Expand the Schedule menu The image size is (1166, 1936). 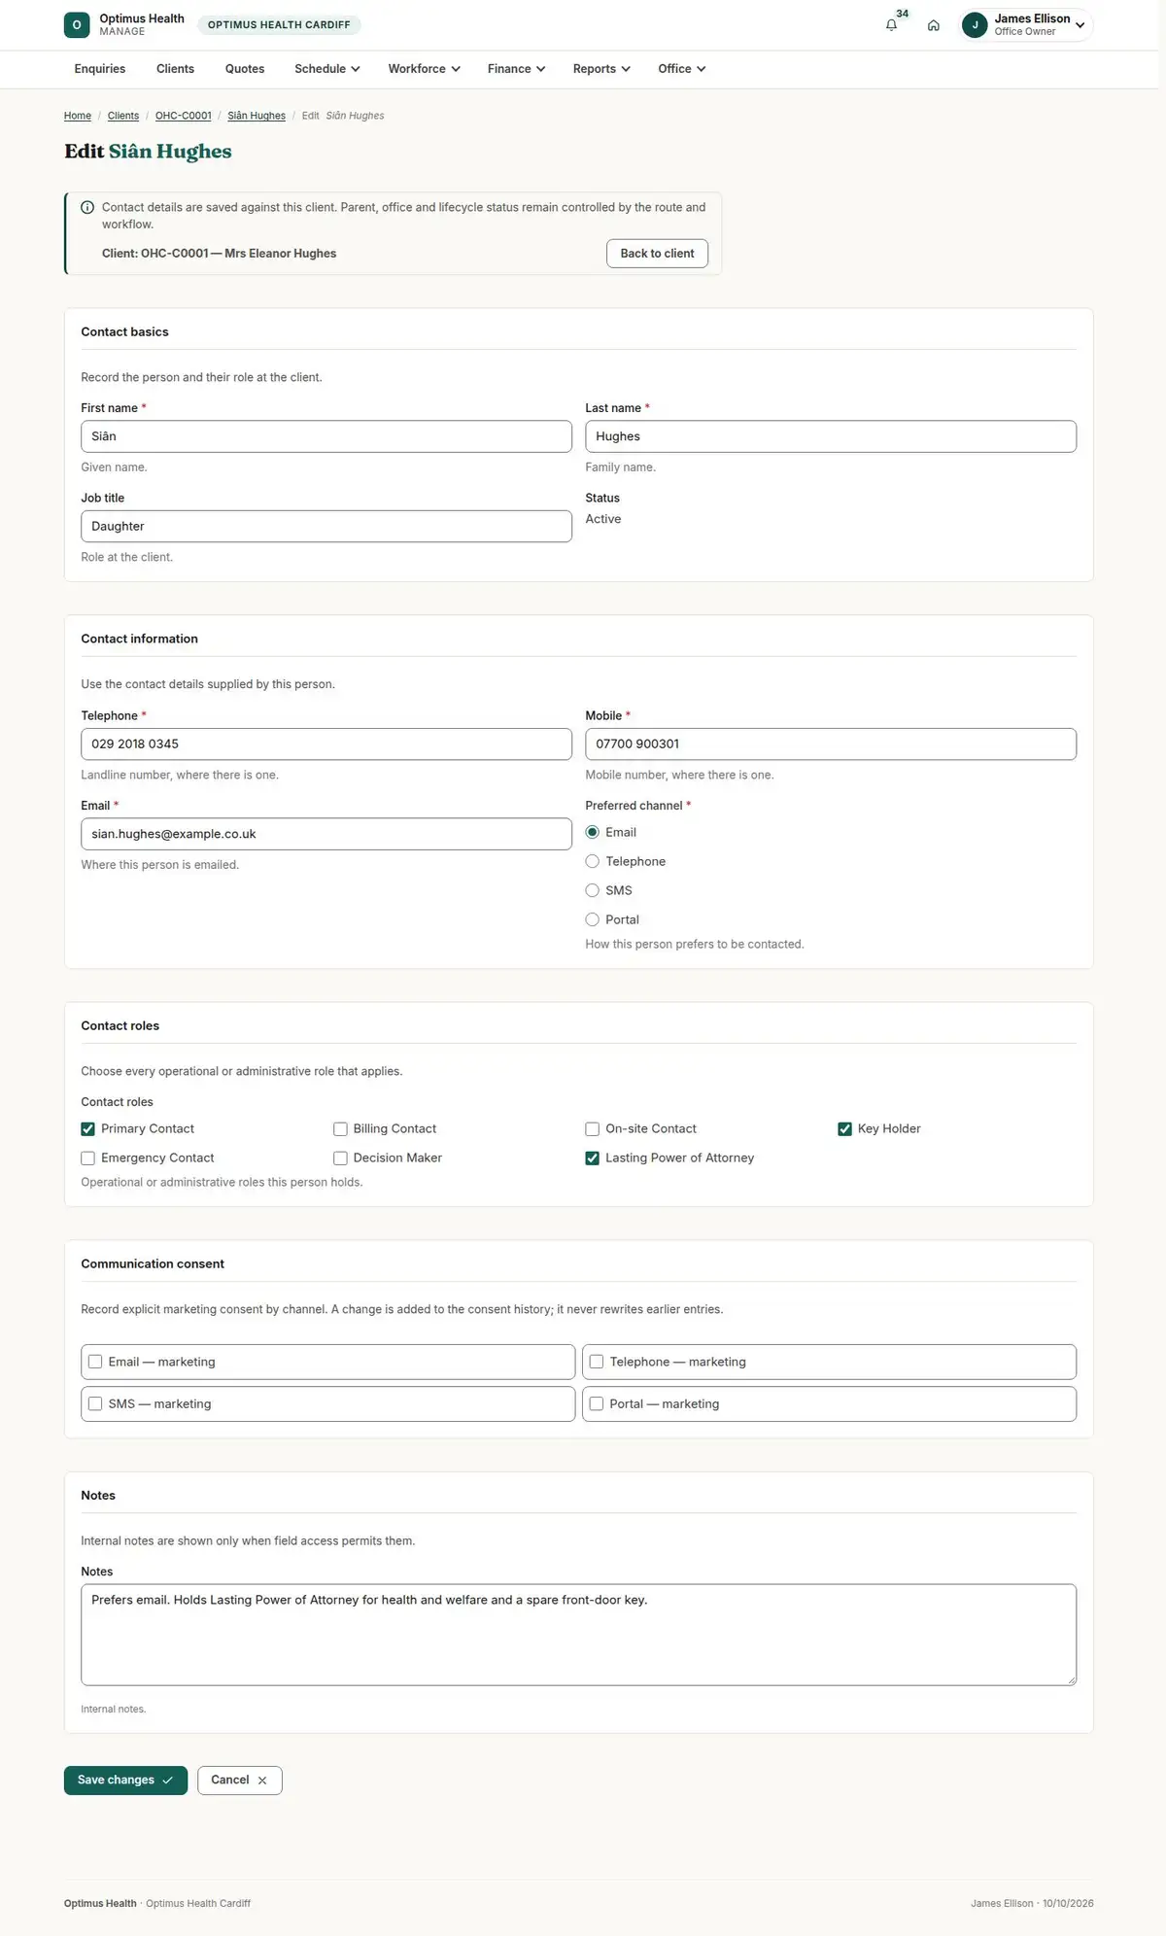coord(327,69)
